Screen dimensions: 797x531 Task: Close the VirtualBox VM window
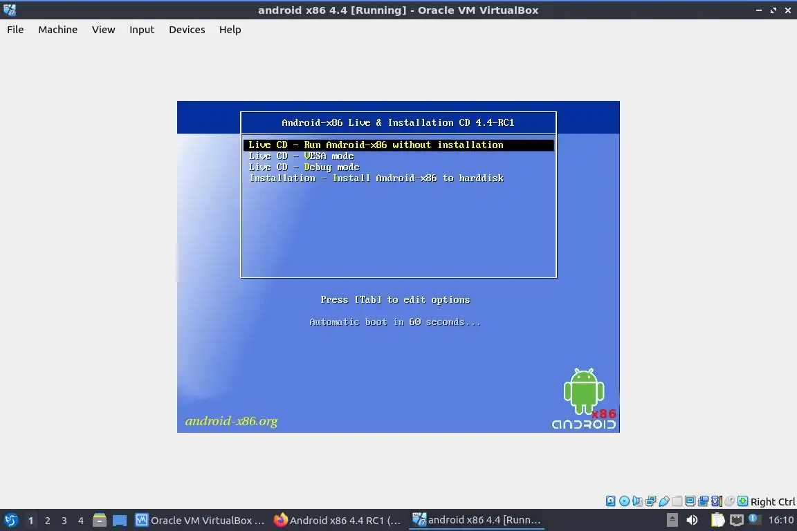pos(787,10)
